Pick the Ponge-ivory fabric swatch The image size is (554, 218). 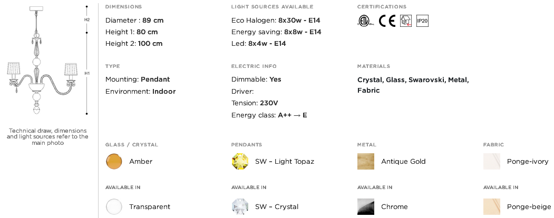coord(492,162)
